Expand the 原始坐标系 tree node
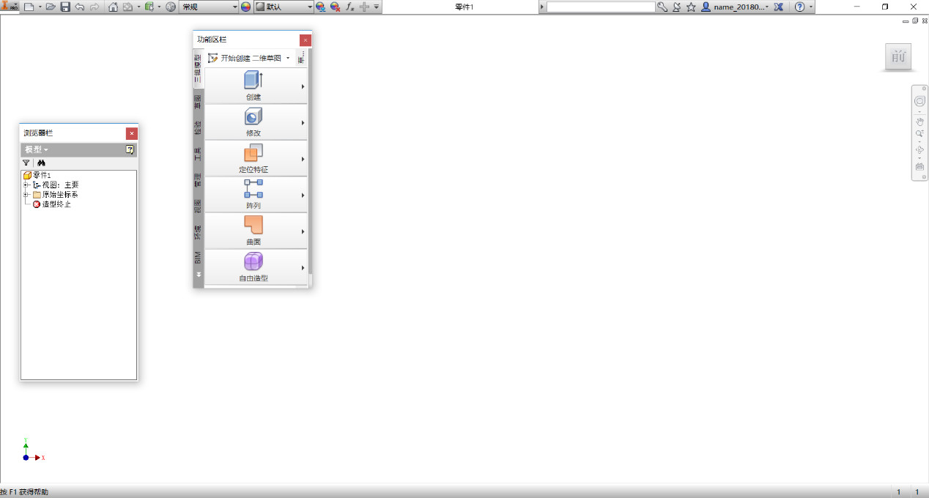929x498 pixels. pyautogui.click(x=26, y=195)
